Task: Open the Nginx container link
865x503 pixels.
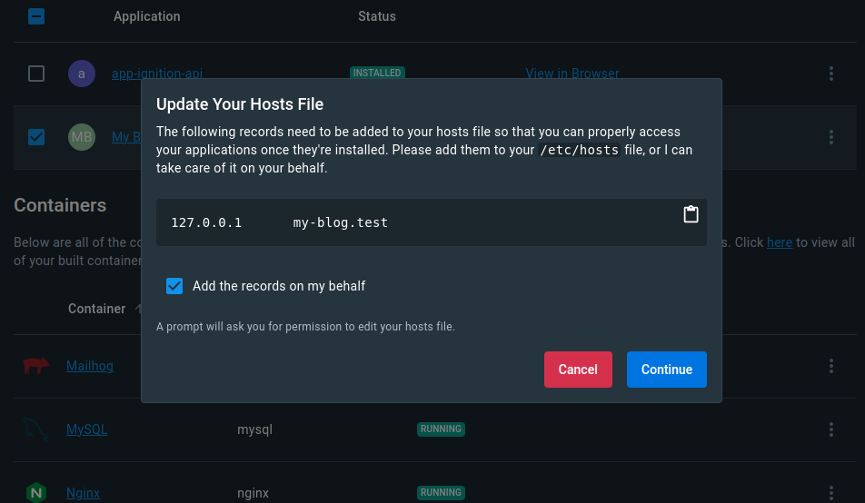Action: pyautogui.click(x=83, y=493)
